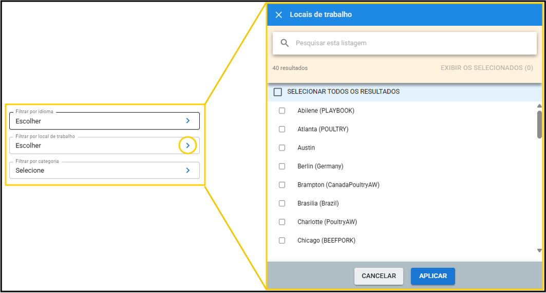Open Filtrar por categoria chevron
Screen dimensions: 546x293
click(188, 170)
